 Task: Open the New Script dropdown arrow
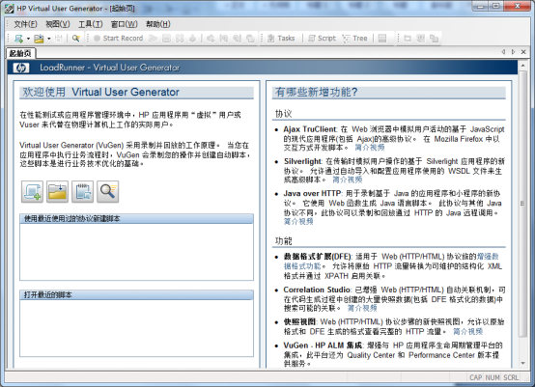pyautogui.click(x=28, y=39)
